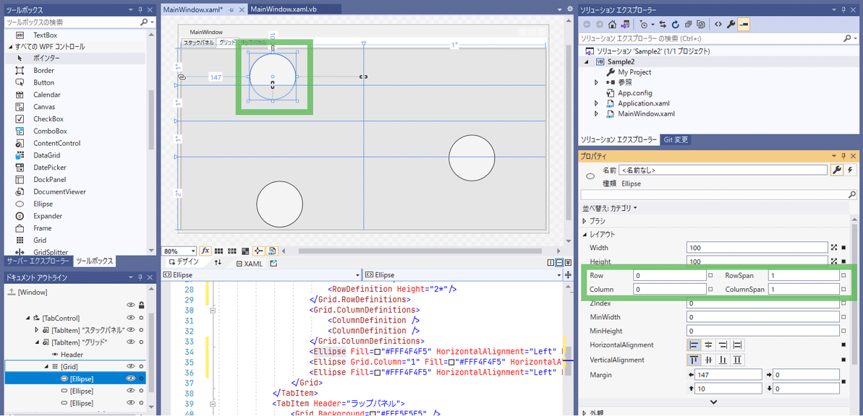The image size is (863, 416).
Task: Expand the ブラシ (Brush) property category
Action: [x=584, y=221]
